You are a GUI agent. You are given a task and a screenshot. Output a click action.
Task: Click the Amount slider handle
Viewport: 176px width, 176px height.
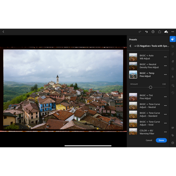point(151,87)
